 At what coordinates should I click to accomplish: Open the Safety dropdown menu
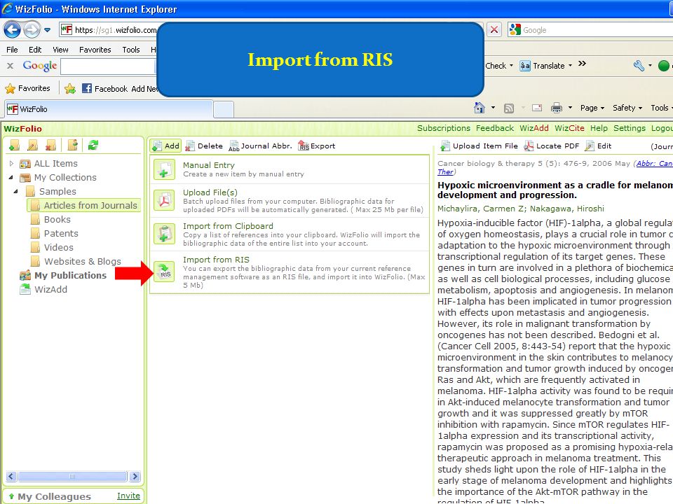point(627,108)
